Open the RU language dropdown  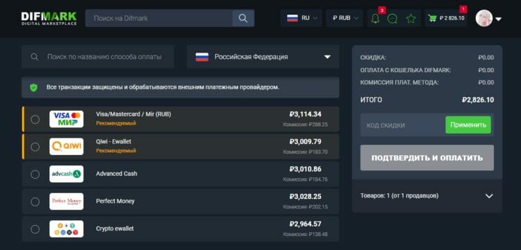[301, 18]
